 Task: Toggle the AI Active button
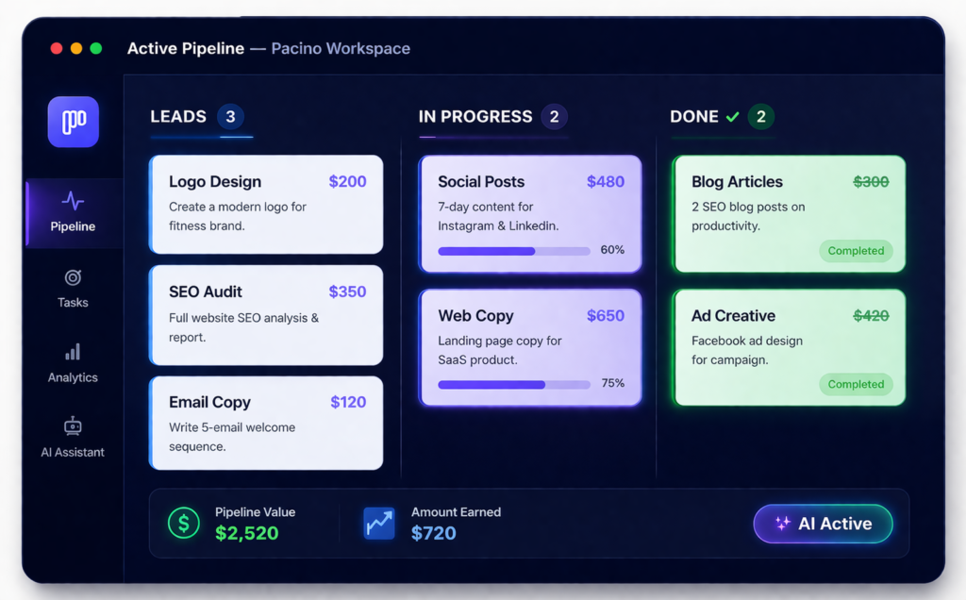coord(823,524)
